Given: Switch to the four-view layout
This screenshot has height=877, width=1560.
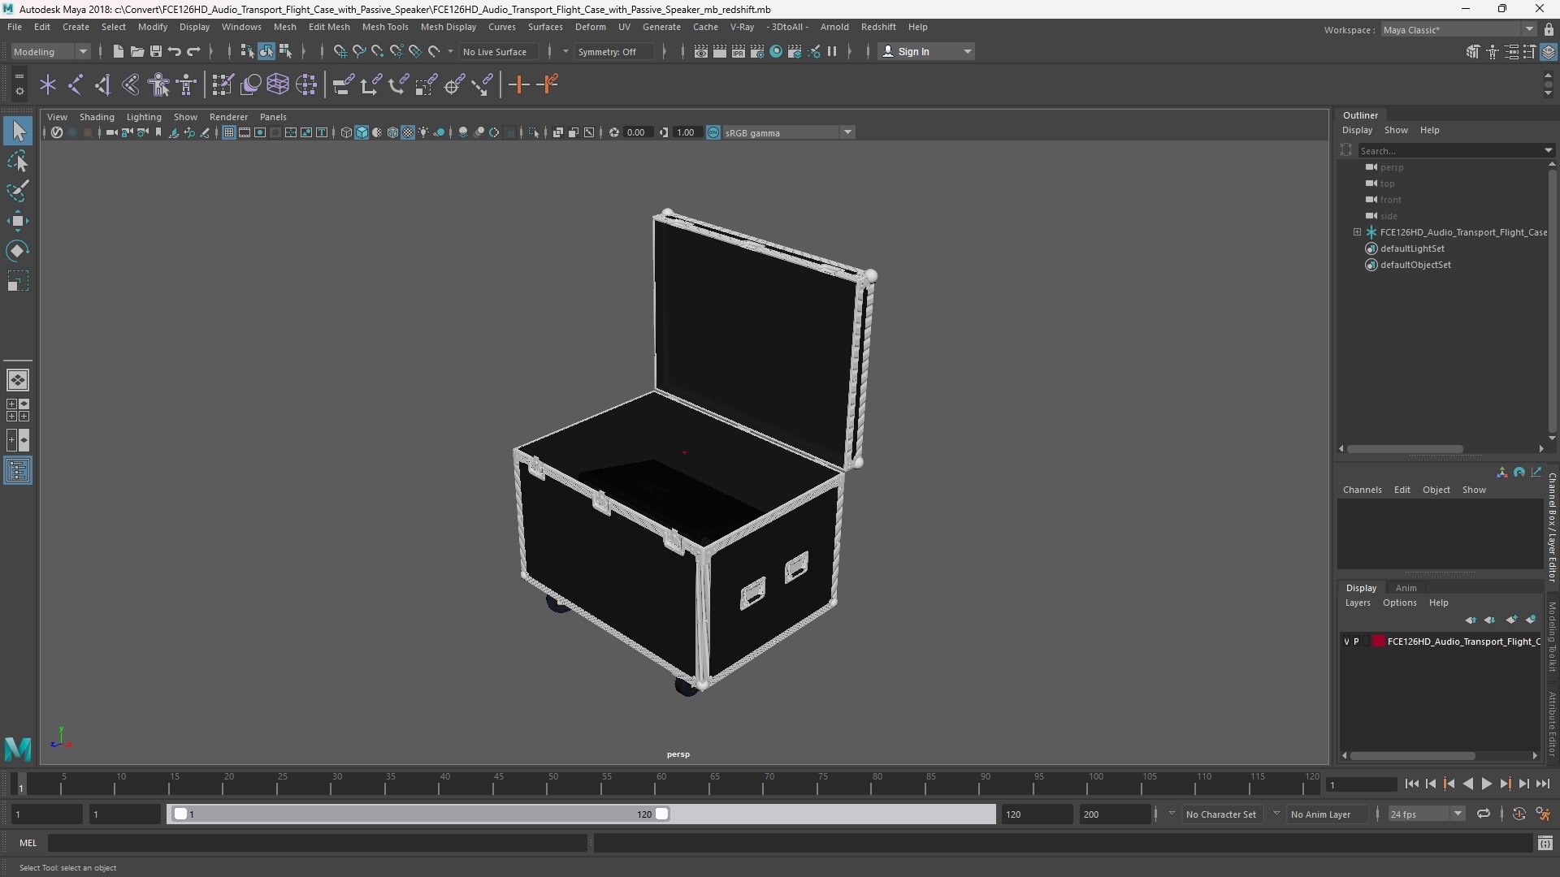Looking at the screenshot, I should point(18,410).
